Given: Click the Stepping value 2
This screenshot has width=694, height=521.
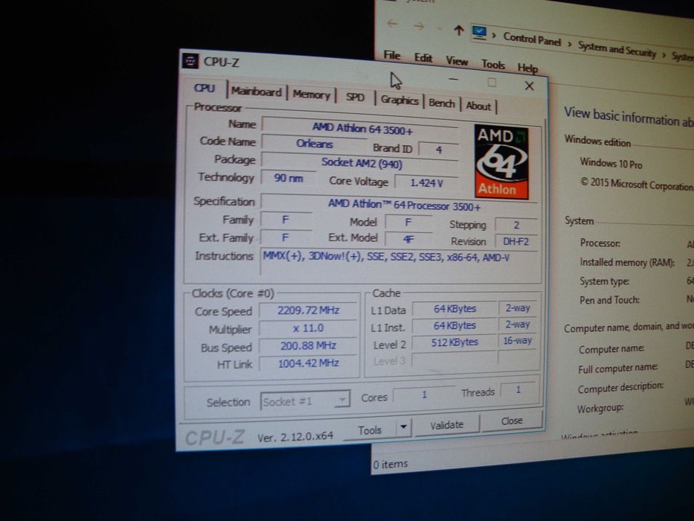Looking at the screenshot, I should click(516, 225).
